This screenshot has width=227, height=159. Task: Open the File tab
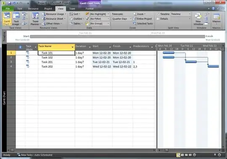(x=8, y=8)
